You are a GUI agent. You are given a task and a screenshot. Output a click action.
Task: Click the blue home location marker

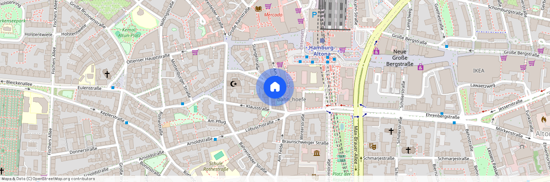(x=275, y=87)
